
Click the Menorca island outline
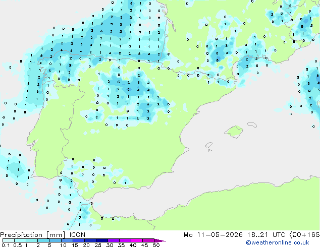[252, 125]
